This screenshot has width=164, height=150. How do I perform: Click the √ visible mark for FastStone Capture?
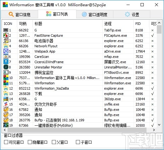click(x=152, y=35)
